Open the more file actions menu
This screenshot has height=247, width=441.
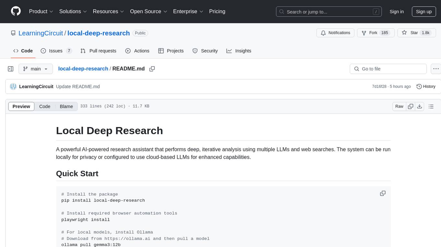[x=436, y=69]
